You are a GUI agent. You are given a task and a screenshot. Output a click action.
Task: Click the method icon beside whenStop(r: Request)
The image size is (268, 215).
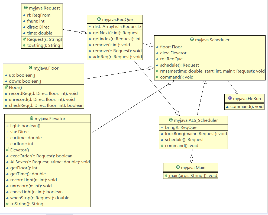(7, 198)
